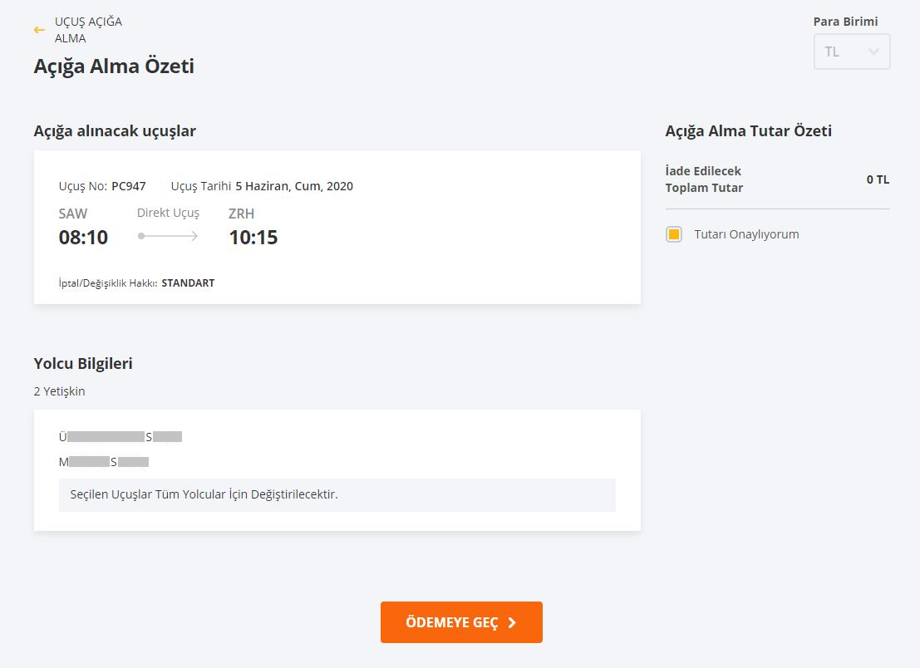Open the Para Birimi currency dropdown
This screenshot has height=668, width=920.
(x=851, y=52)
